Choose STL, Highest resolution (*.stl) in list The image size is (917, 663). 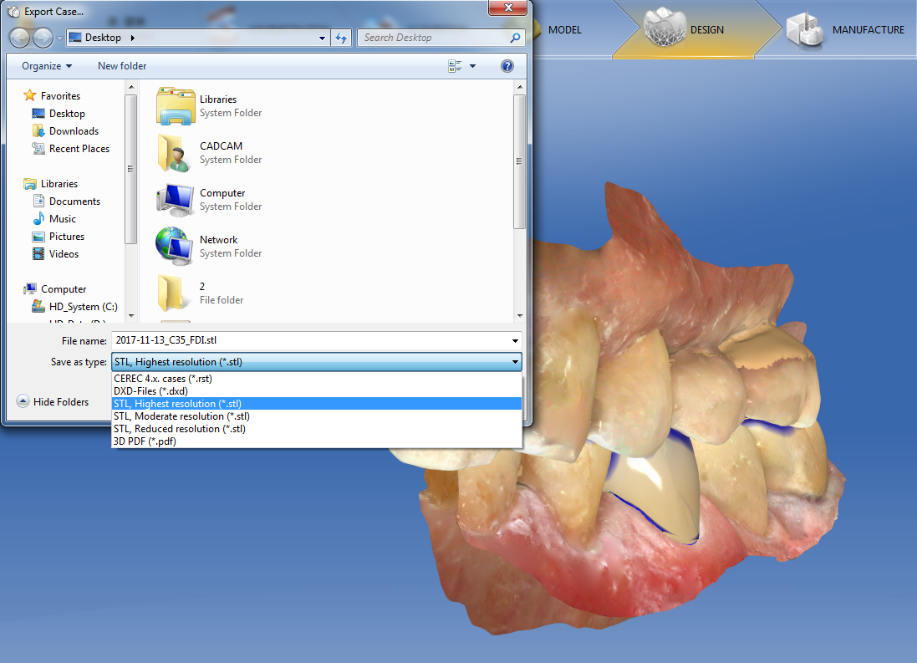[316, 404]
